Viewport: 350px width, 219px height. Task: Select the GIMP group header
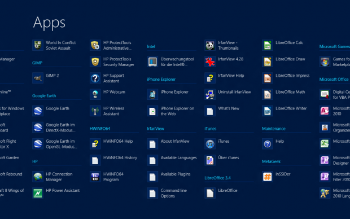click(37, 63)
